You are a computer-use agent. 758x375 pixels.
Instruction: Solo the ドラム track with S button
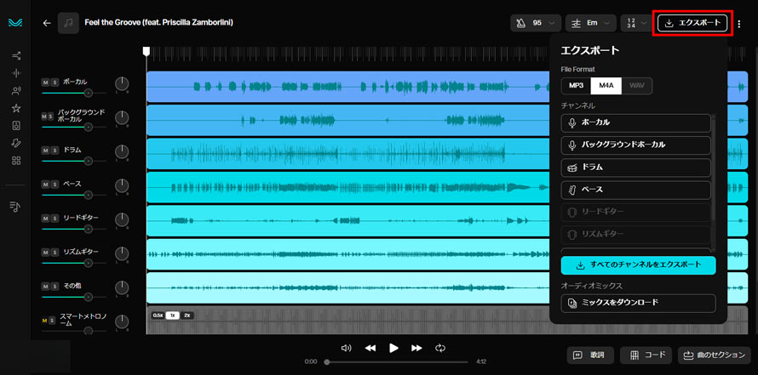coord(55,151)
